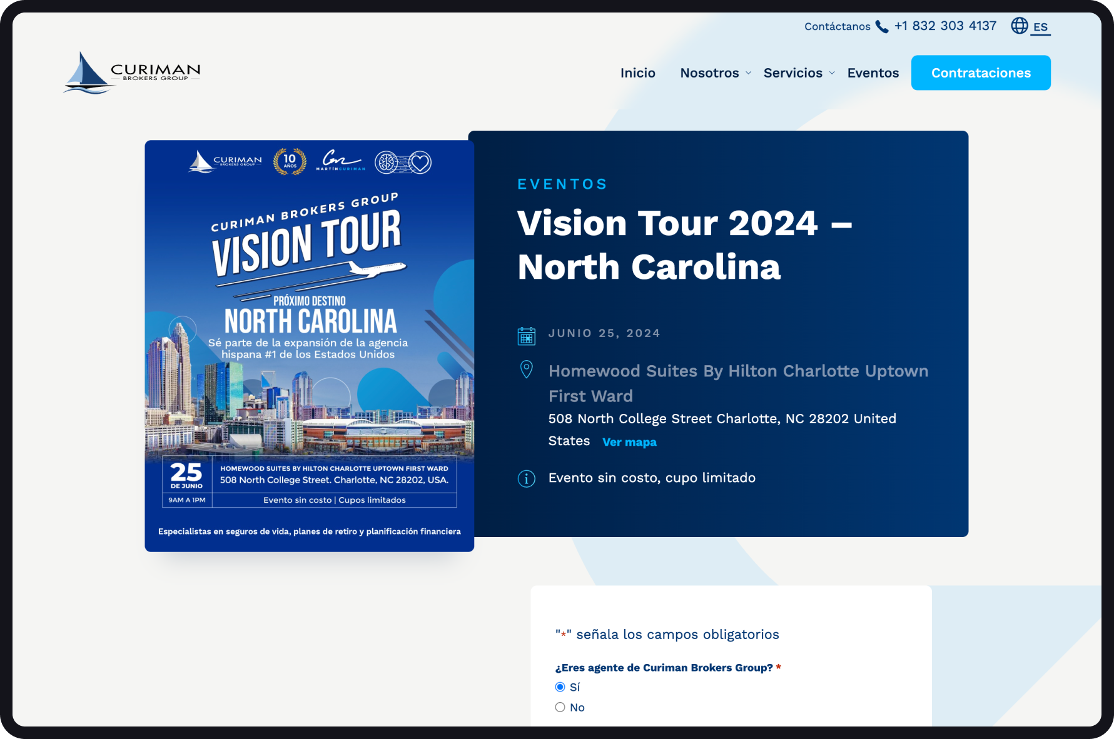The width and height of the screenshot is (1114, 739).
Task: Open the Servicios menu
Action: [x=792, y=73]
